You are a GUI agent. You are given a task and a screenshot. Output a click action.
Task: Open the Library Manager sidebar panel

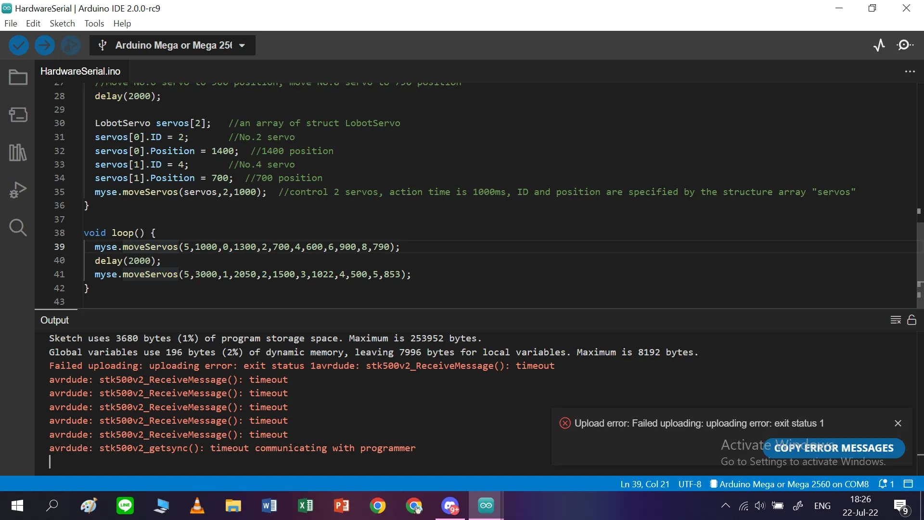click(18, 153)
